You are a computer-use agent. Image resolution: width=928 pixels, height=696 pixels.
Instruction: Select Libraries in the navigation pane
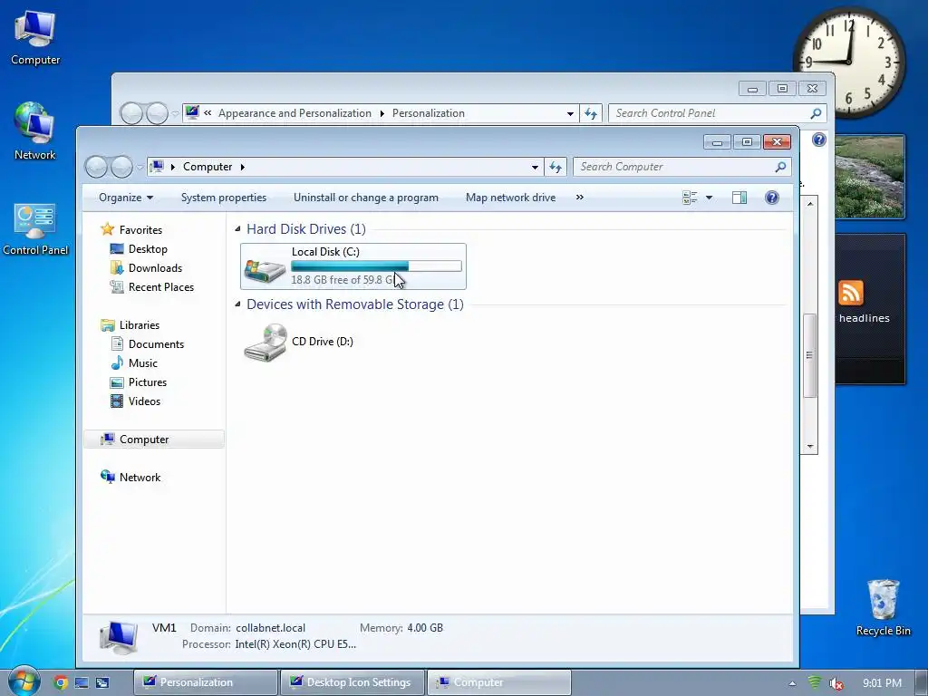click(x=139, y=325)
